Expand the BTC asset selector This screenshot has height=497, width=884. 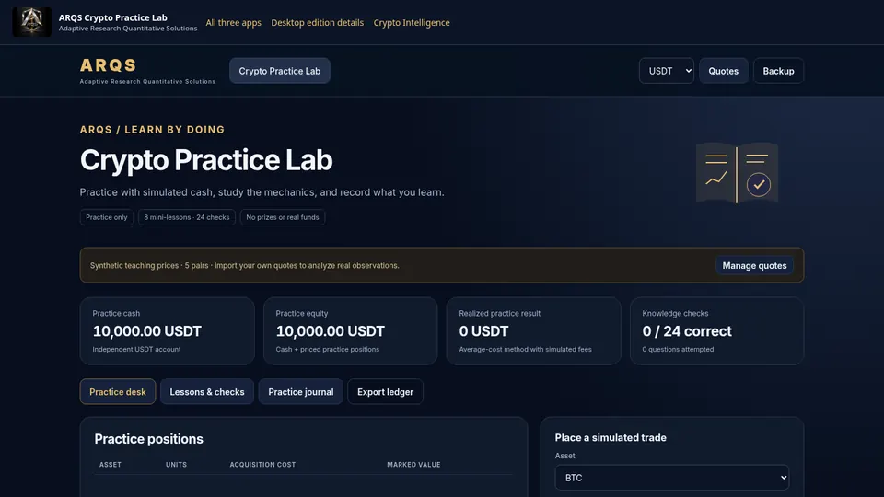click(x=672, y=478)
